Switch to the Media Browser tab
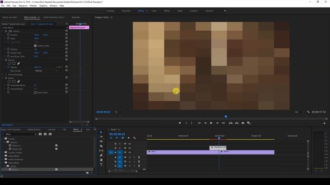The height and width of the screenshot is (185, 330). (x=34, y=129)
